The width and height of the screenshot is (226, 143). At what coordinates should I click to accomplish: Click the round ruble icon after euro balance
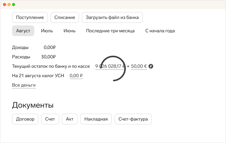(x=151, y=66)
